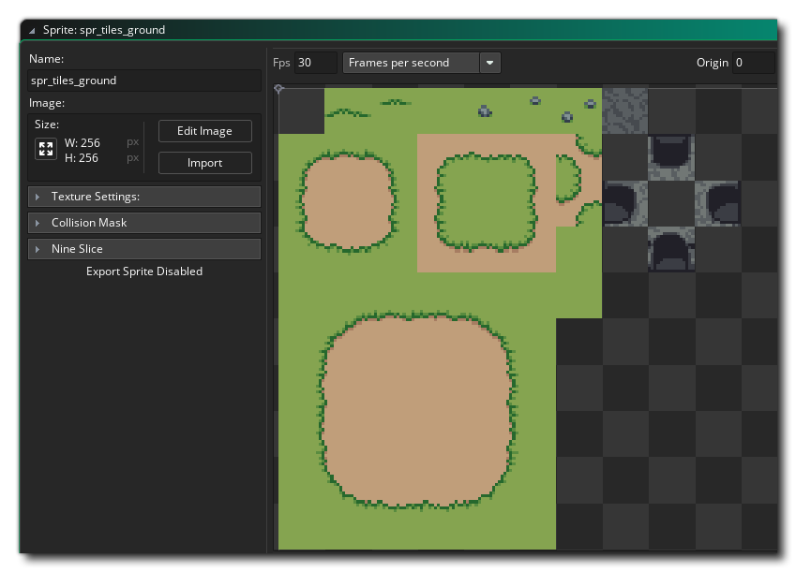The height and width of the screenshot is (572, 796).
Task: Click the 'H: 256' height value
Action: [x=82, y=158]
